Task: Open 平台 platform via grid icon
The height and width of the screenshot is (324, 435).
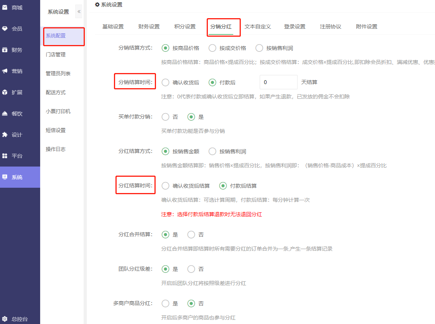Action: [x=5, y=156]
